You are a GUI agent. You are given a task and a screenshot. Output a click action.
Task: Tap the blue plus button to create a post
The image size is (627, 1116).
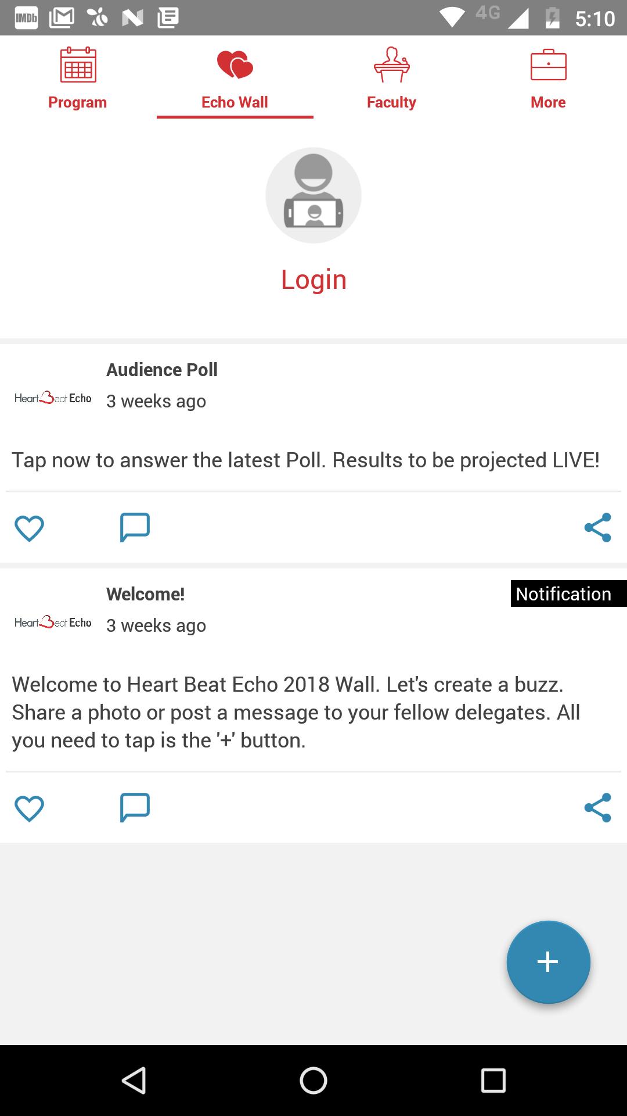pos(548,962)
